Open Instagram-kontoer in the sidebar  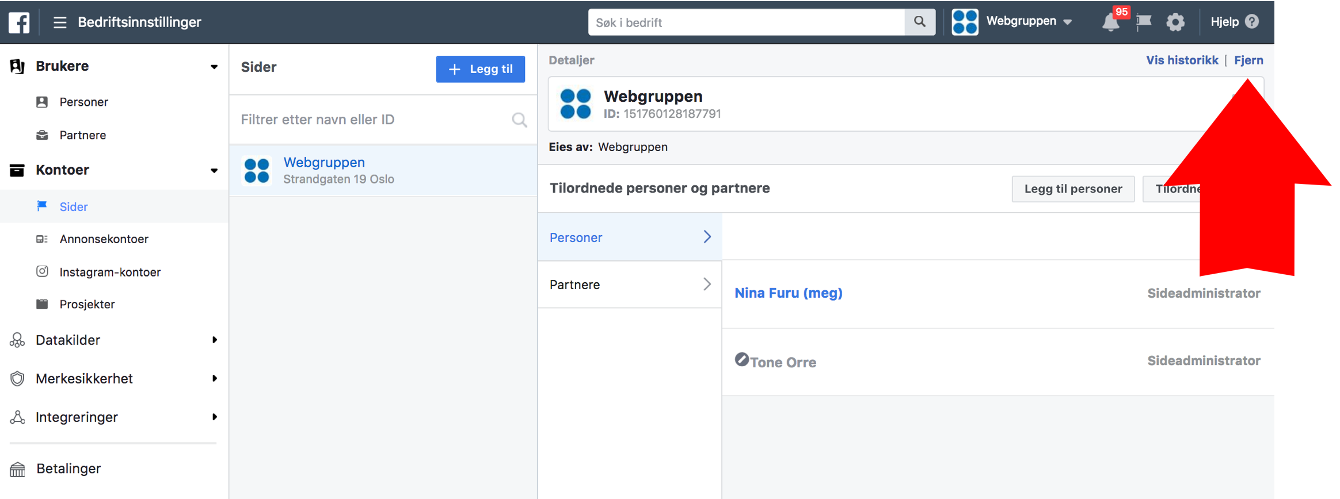(x=109, y=272)
